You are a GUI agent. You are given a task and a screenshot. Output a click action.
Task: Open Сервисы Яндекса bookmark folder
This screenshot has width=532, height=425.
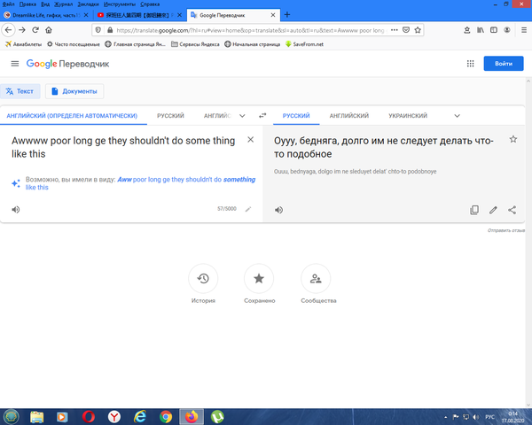coord(195,44)
